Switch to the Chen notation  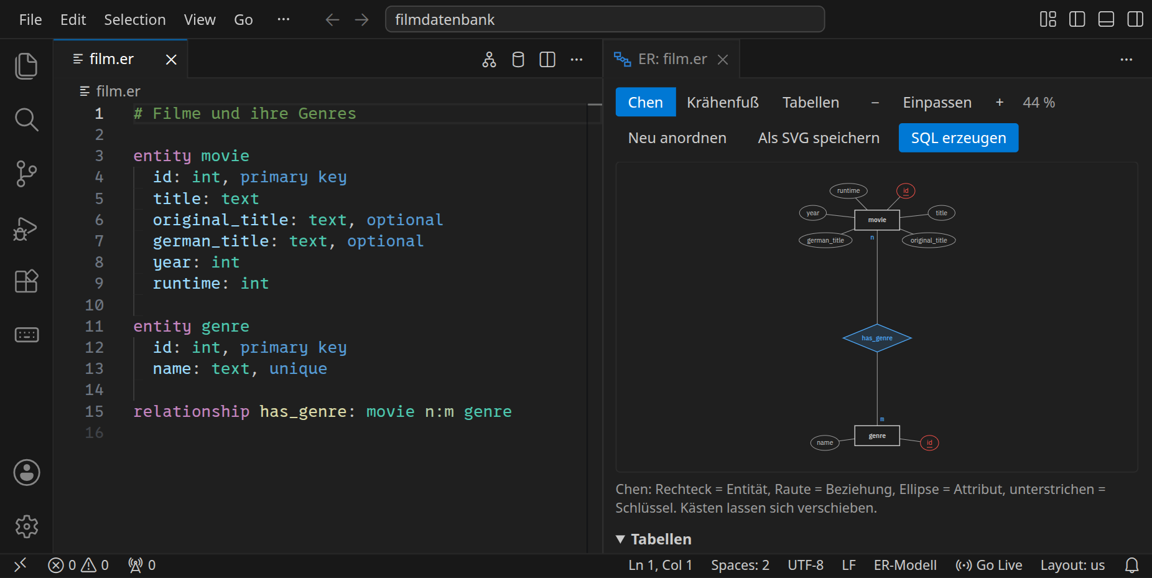pyautogui.click(x=646, y=102)
